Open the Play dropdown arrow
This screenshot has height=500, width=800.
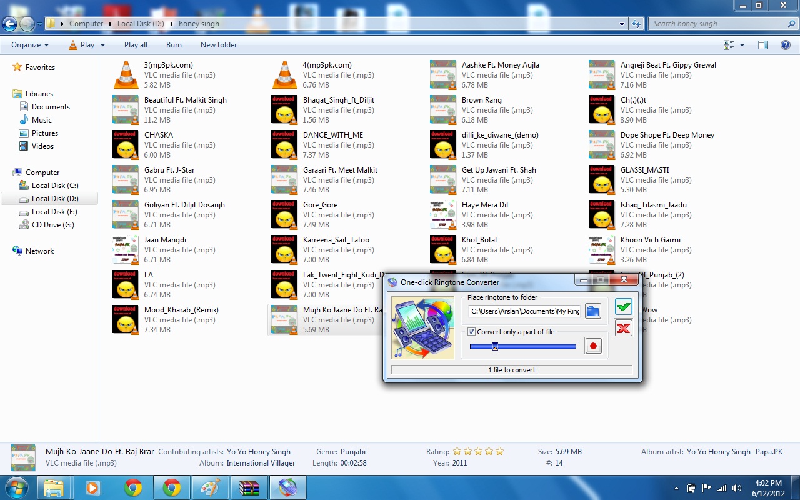[x=102, y=45]
